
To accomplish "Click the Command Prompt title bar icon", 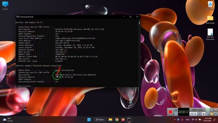I will 18,17.
